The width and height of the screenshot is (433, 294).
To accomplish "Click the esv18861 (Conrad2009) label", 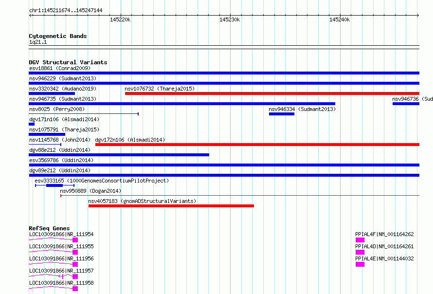I will [x=60, y=68].
